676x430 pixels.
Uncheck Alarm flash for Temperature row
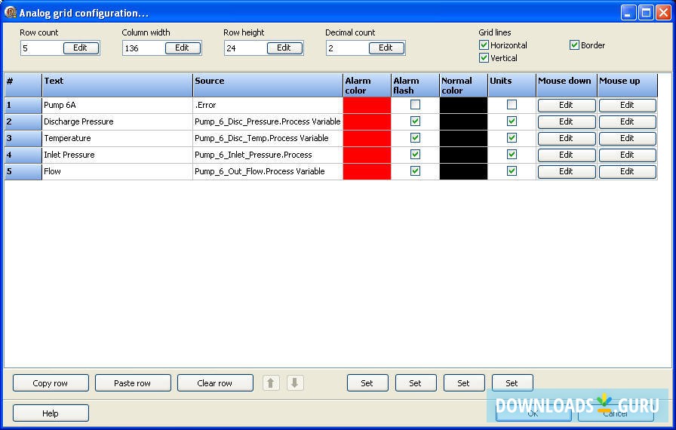click(415, 138)
